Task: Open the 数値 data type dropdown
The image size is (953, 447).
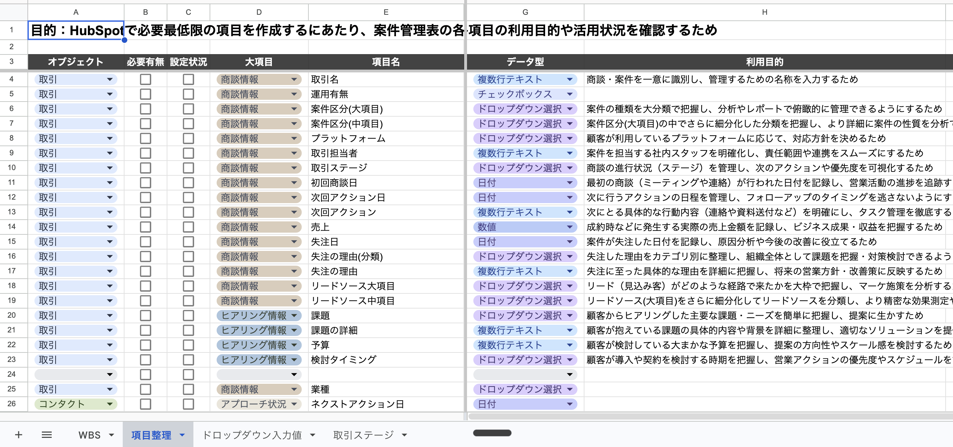Action: tap(525, 227)
